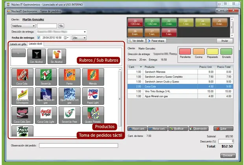
Task: Add SevenUp product to order
Action: pos(46,77)
